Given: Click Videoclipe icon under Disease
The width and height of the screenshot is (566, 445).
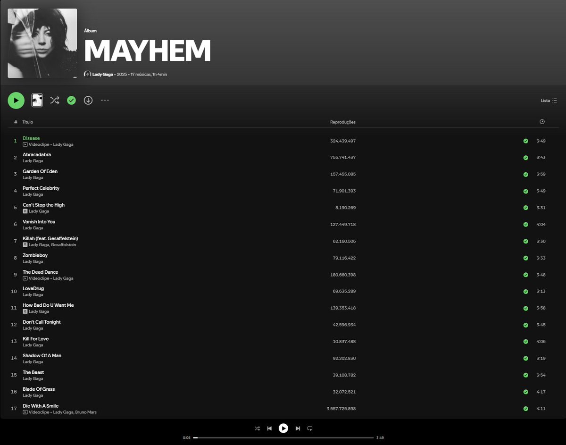Looking at the screenshot, I should (x=25, y=144).
